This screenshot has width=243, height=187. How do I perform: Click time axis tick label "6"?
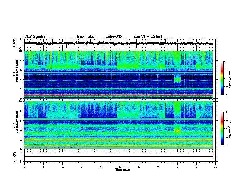[139, 167]
